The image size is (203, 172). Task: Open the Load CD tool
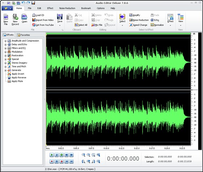point(38,15)
